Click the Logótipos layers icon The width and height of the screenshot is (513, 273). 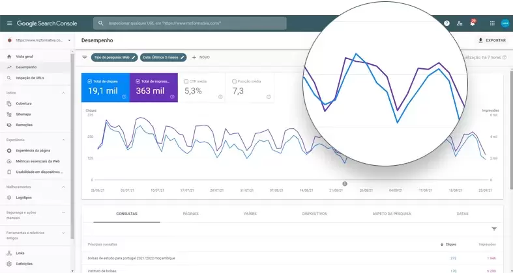point(9,198)
